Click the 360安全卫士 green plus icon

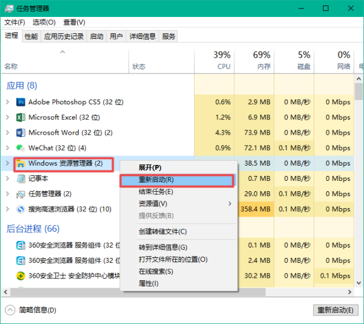point(21,276)
